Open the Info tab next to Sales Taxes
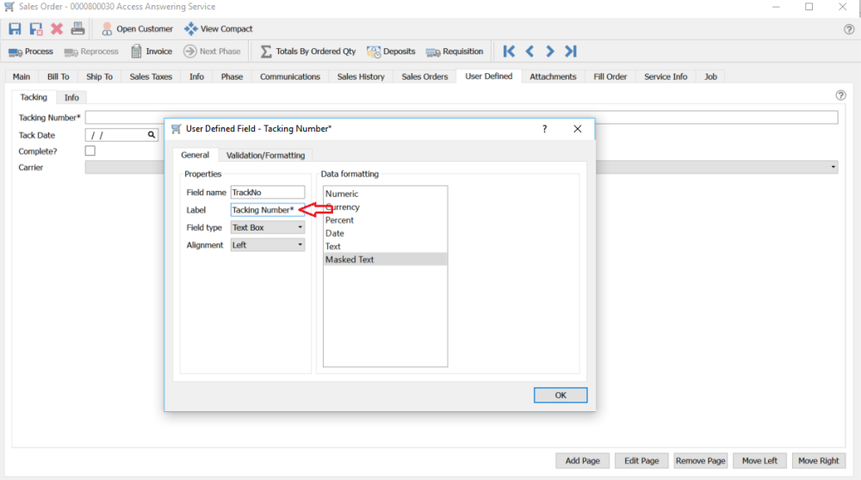 [196, 77]
